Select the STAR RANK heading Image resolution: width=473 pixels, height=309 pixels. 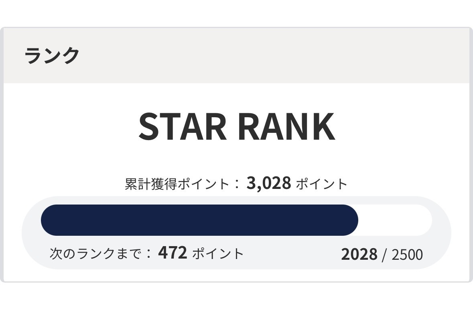(x=236, y=126)
